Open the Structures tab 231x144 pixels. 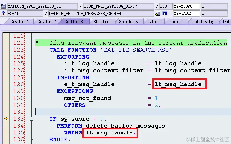click(128, 22)
